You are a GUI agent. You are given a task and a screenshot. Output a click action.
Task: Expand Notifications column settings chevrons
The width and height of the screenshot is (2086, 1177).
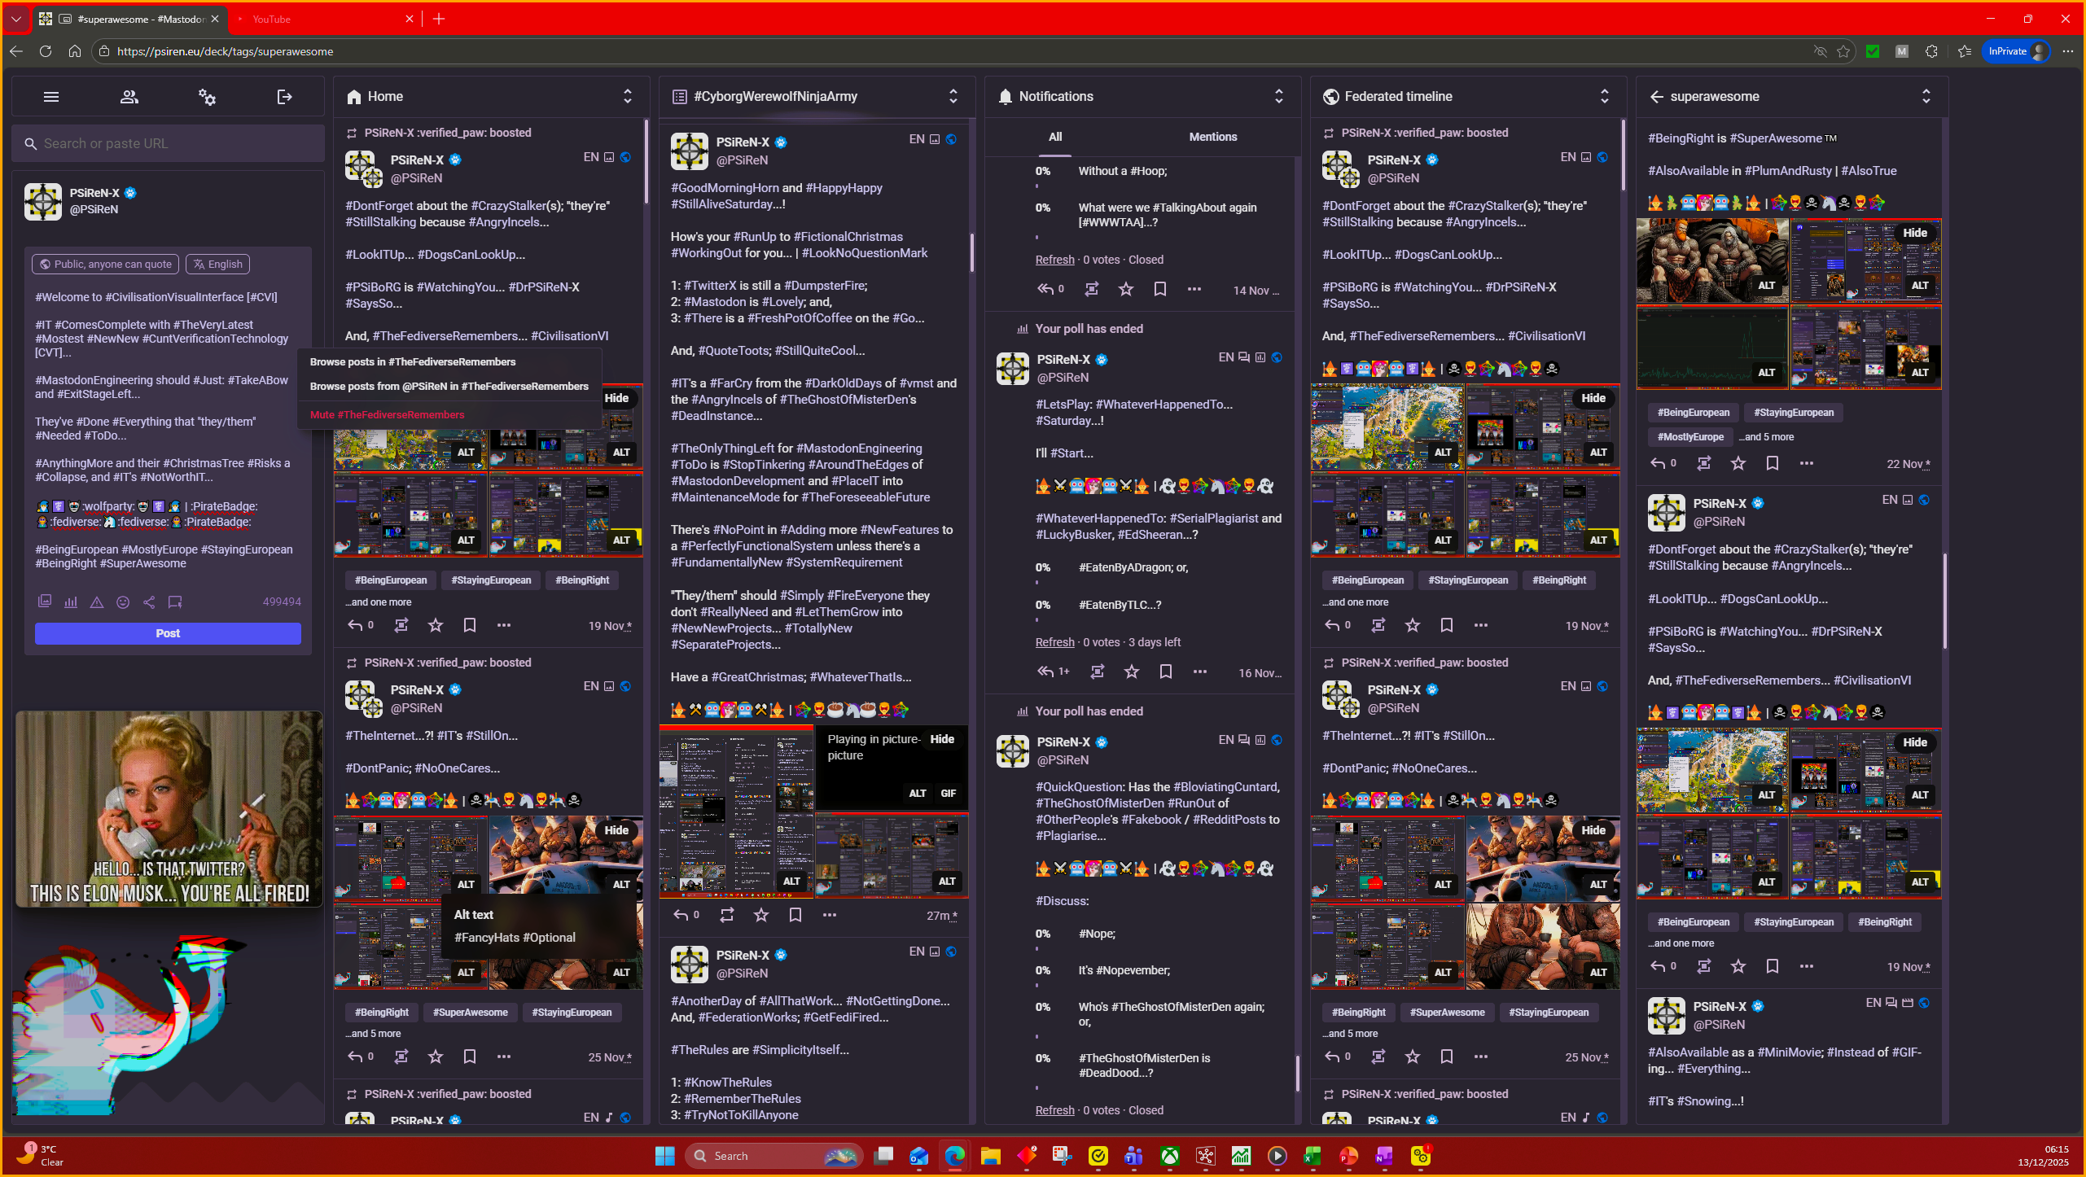click(x=1279, y=96)
